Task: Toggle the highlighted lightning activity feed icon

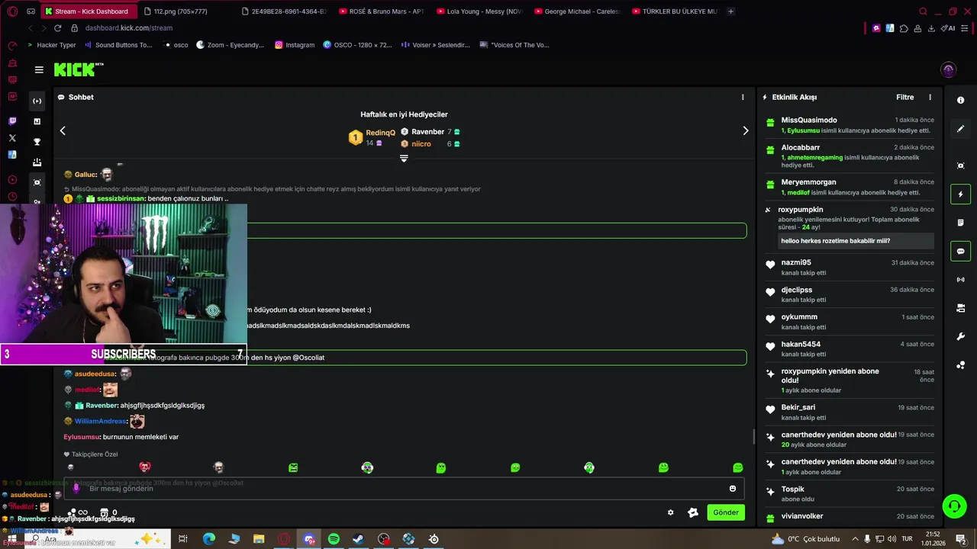Action: pyautogui.click(x=960, y=194)
